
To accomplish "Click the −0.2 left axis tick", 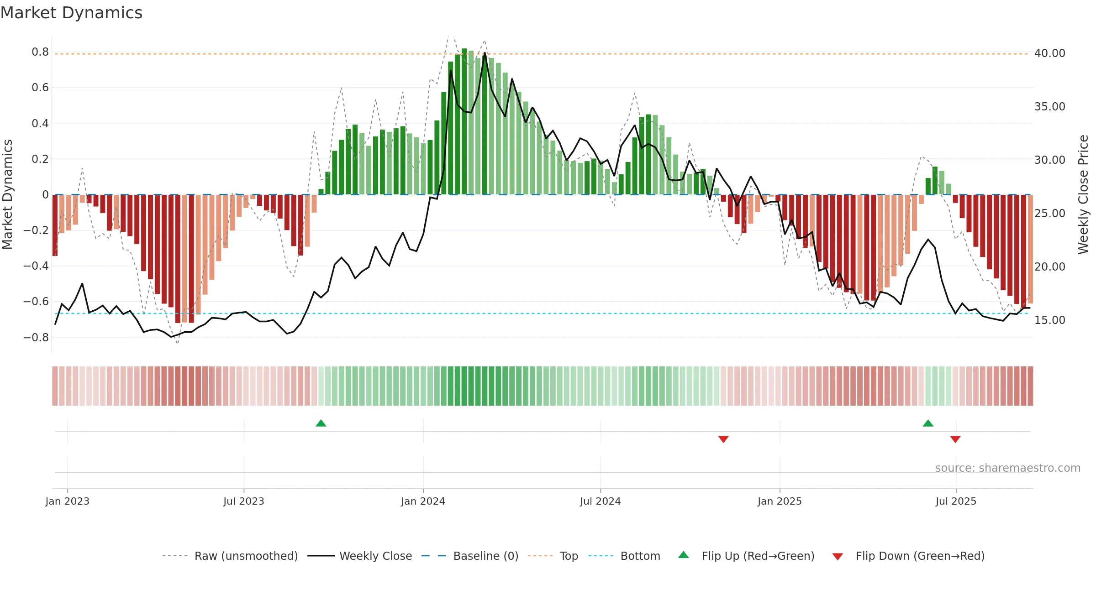I will tap(36, 230).
